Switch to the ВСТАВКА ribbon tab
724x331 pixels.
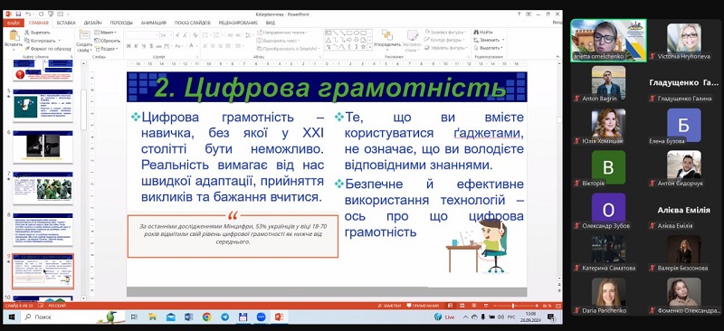click(66, 23)
